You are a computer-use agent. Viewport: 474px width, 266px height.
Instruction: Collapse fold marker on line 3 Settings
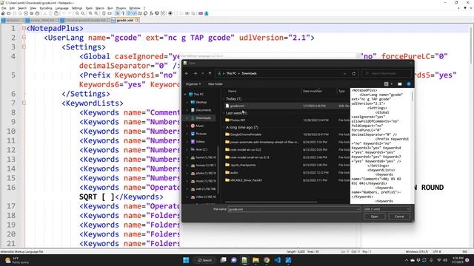24,47
